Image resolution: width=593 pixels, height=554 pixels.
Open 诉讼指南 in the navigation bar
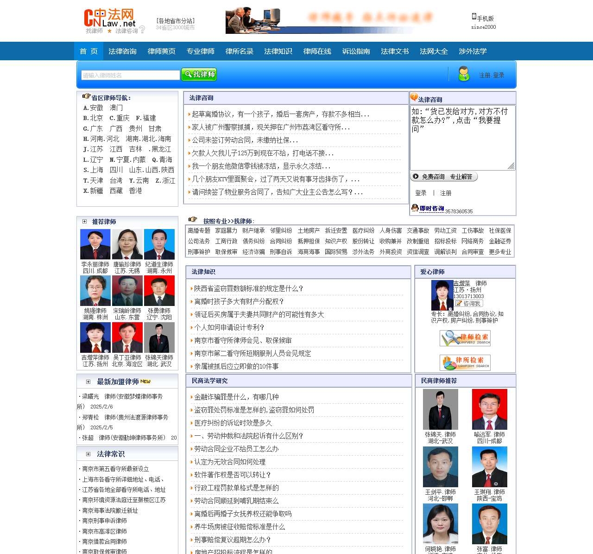356,51
